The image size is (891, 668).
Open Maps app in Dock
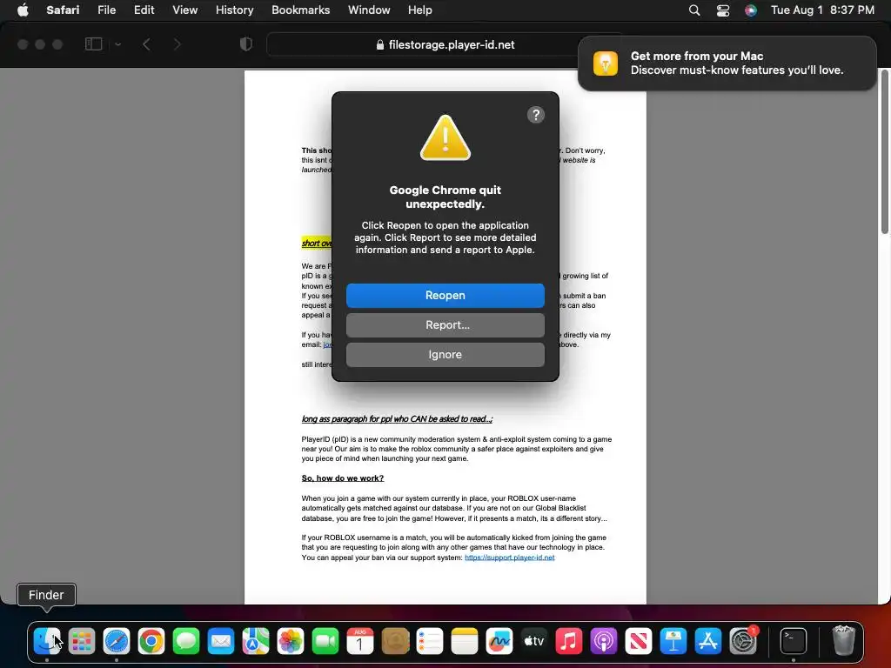(256, 641)
